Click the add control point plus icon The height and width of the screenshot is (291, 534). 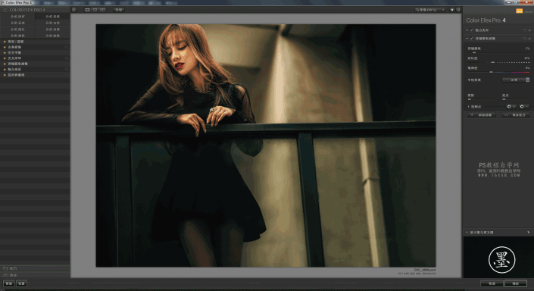click(x=511, y=107)
